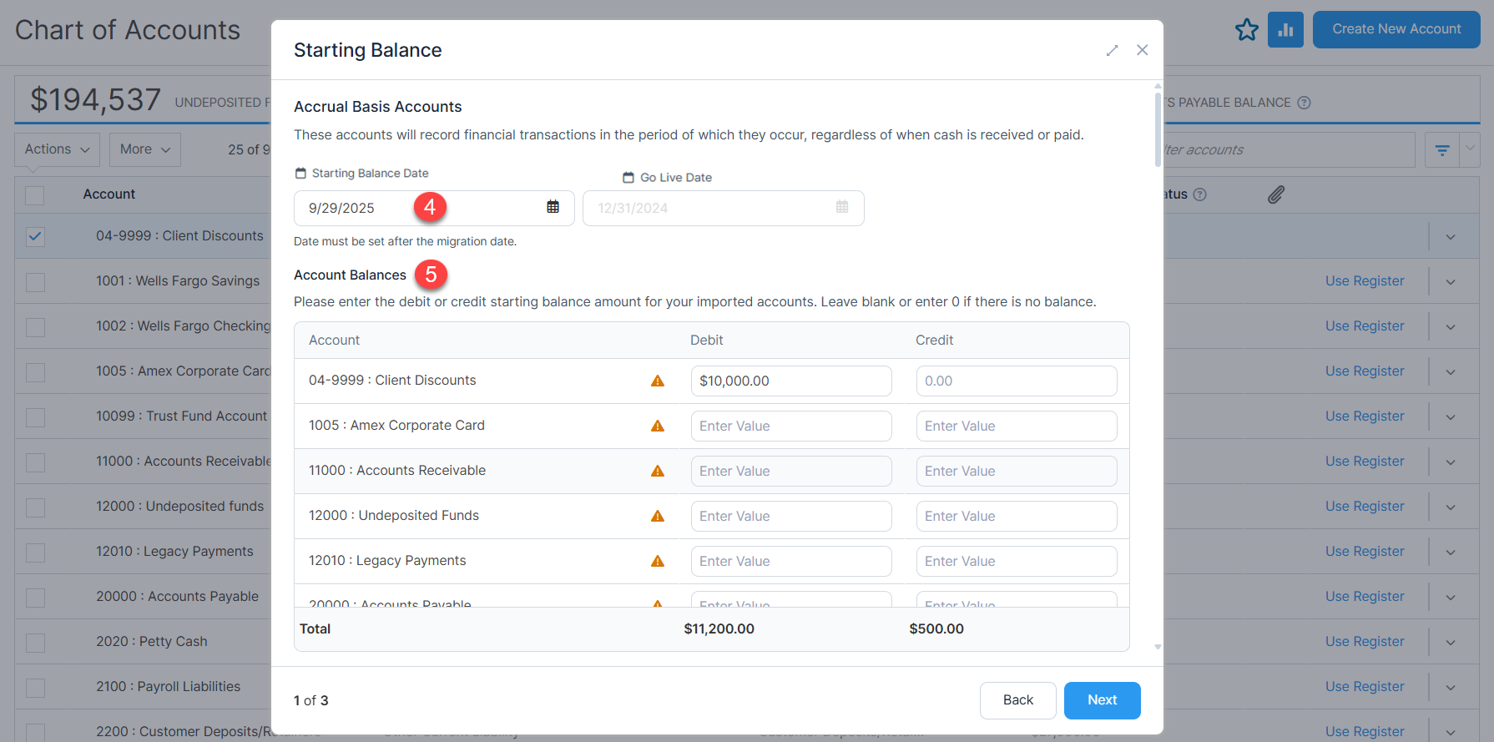The image size is (1494, 742).
Task: Uncheck the 04-9999 Client Discounts checkbox
Action: (x=35, y=236)
